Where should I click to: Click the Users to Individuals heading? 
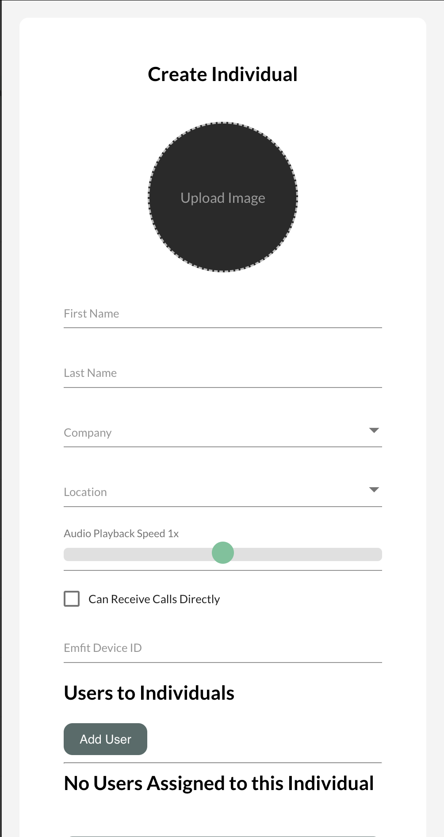149,693
